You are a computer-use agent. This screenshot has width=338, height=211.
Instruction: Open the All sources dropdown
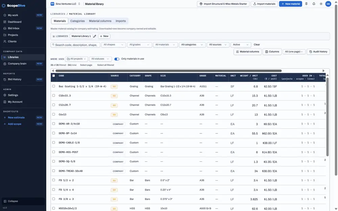point(218,45)
